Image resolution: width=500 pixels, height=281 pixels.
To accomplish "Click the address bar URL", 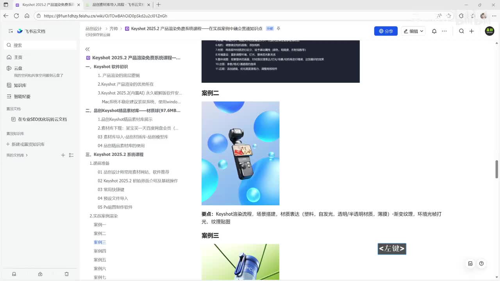I will (x=105, y=16).
